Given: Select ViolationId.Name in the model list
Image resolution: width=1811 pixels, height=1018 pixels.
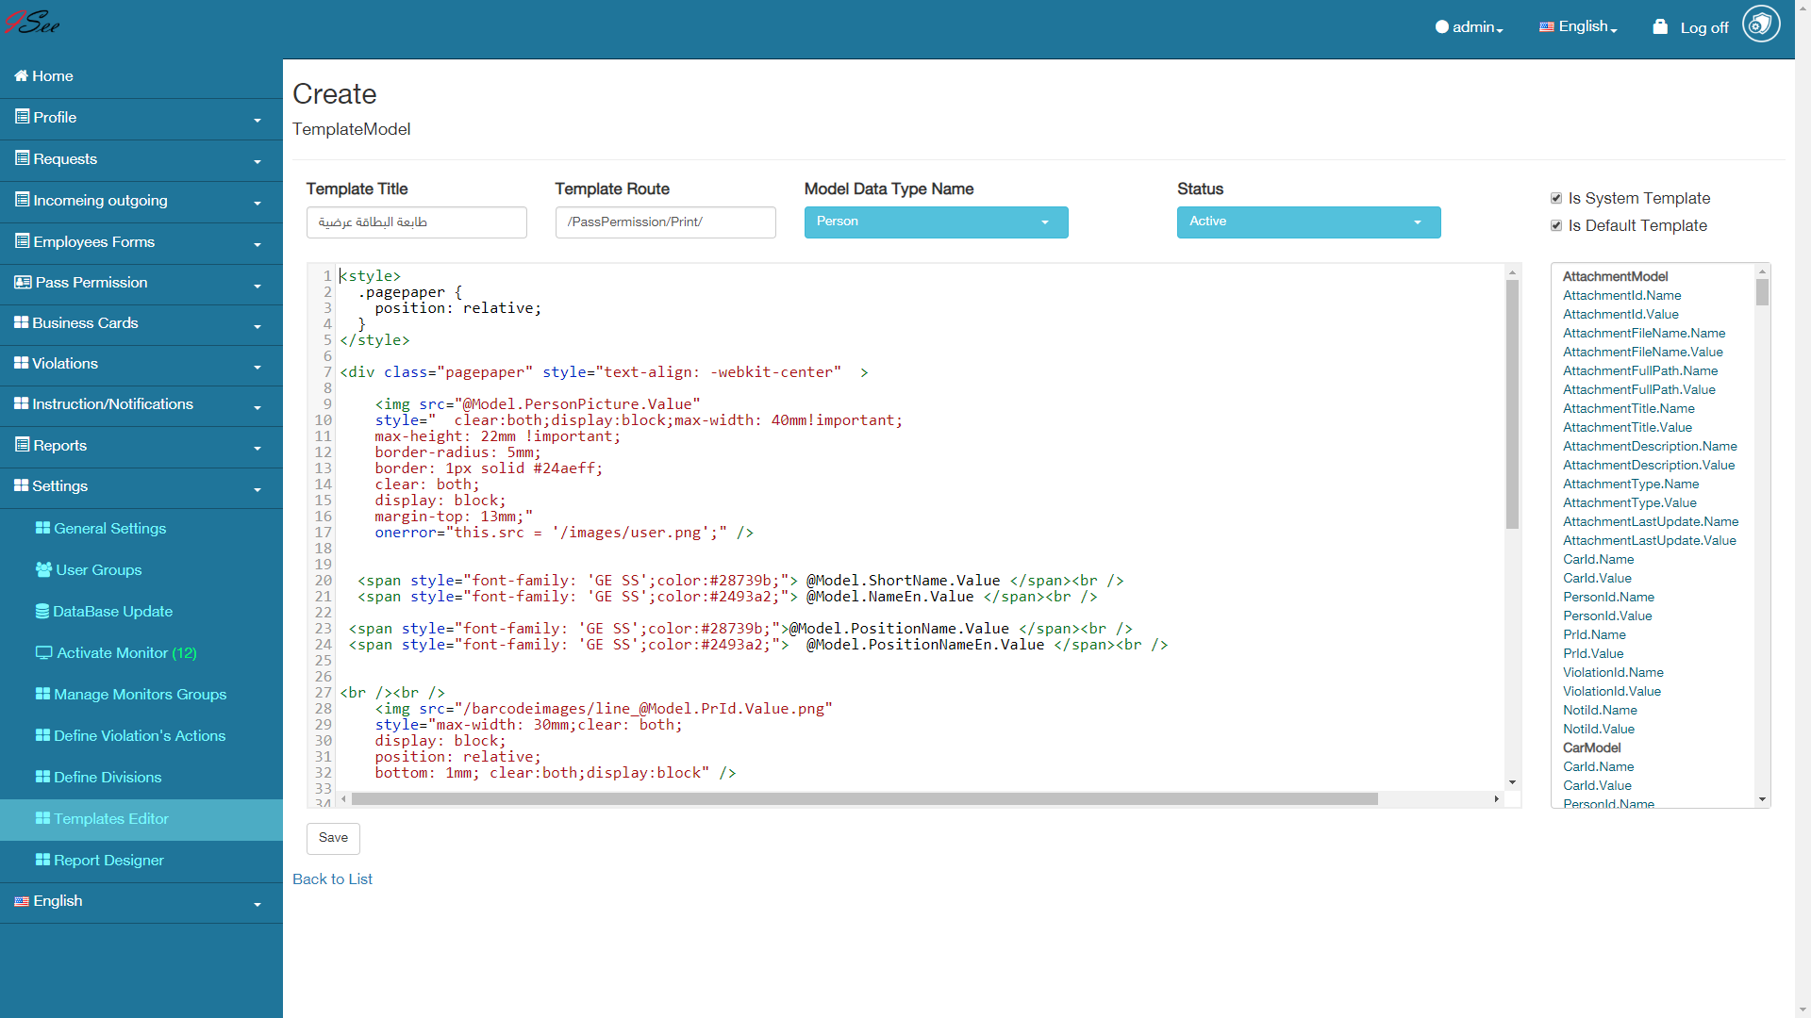Looking at the screenshot, I should [1613, 672].
